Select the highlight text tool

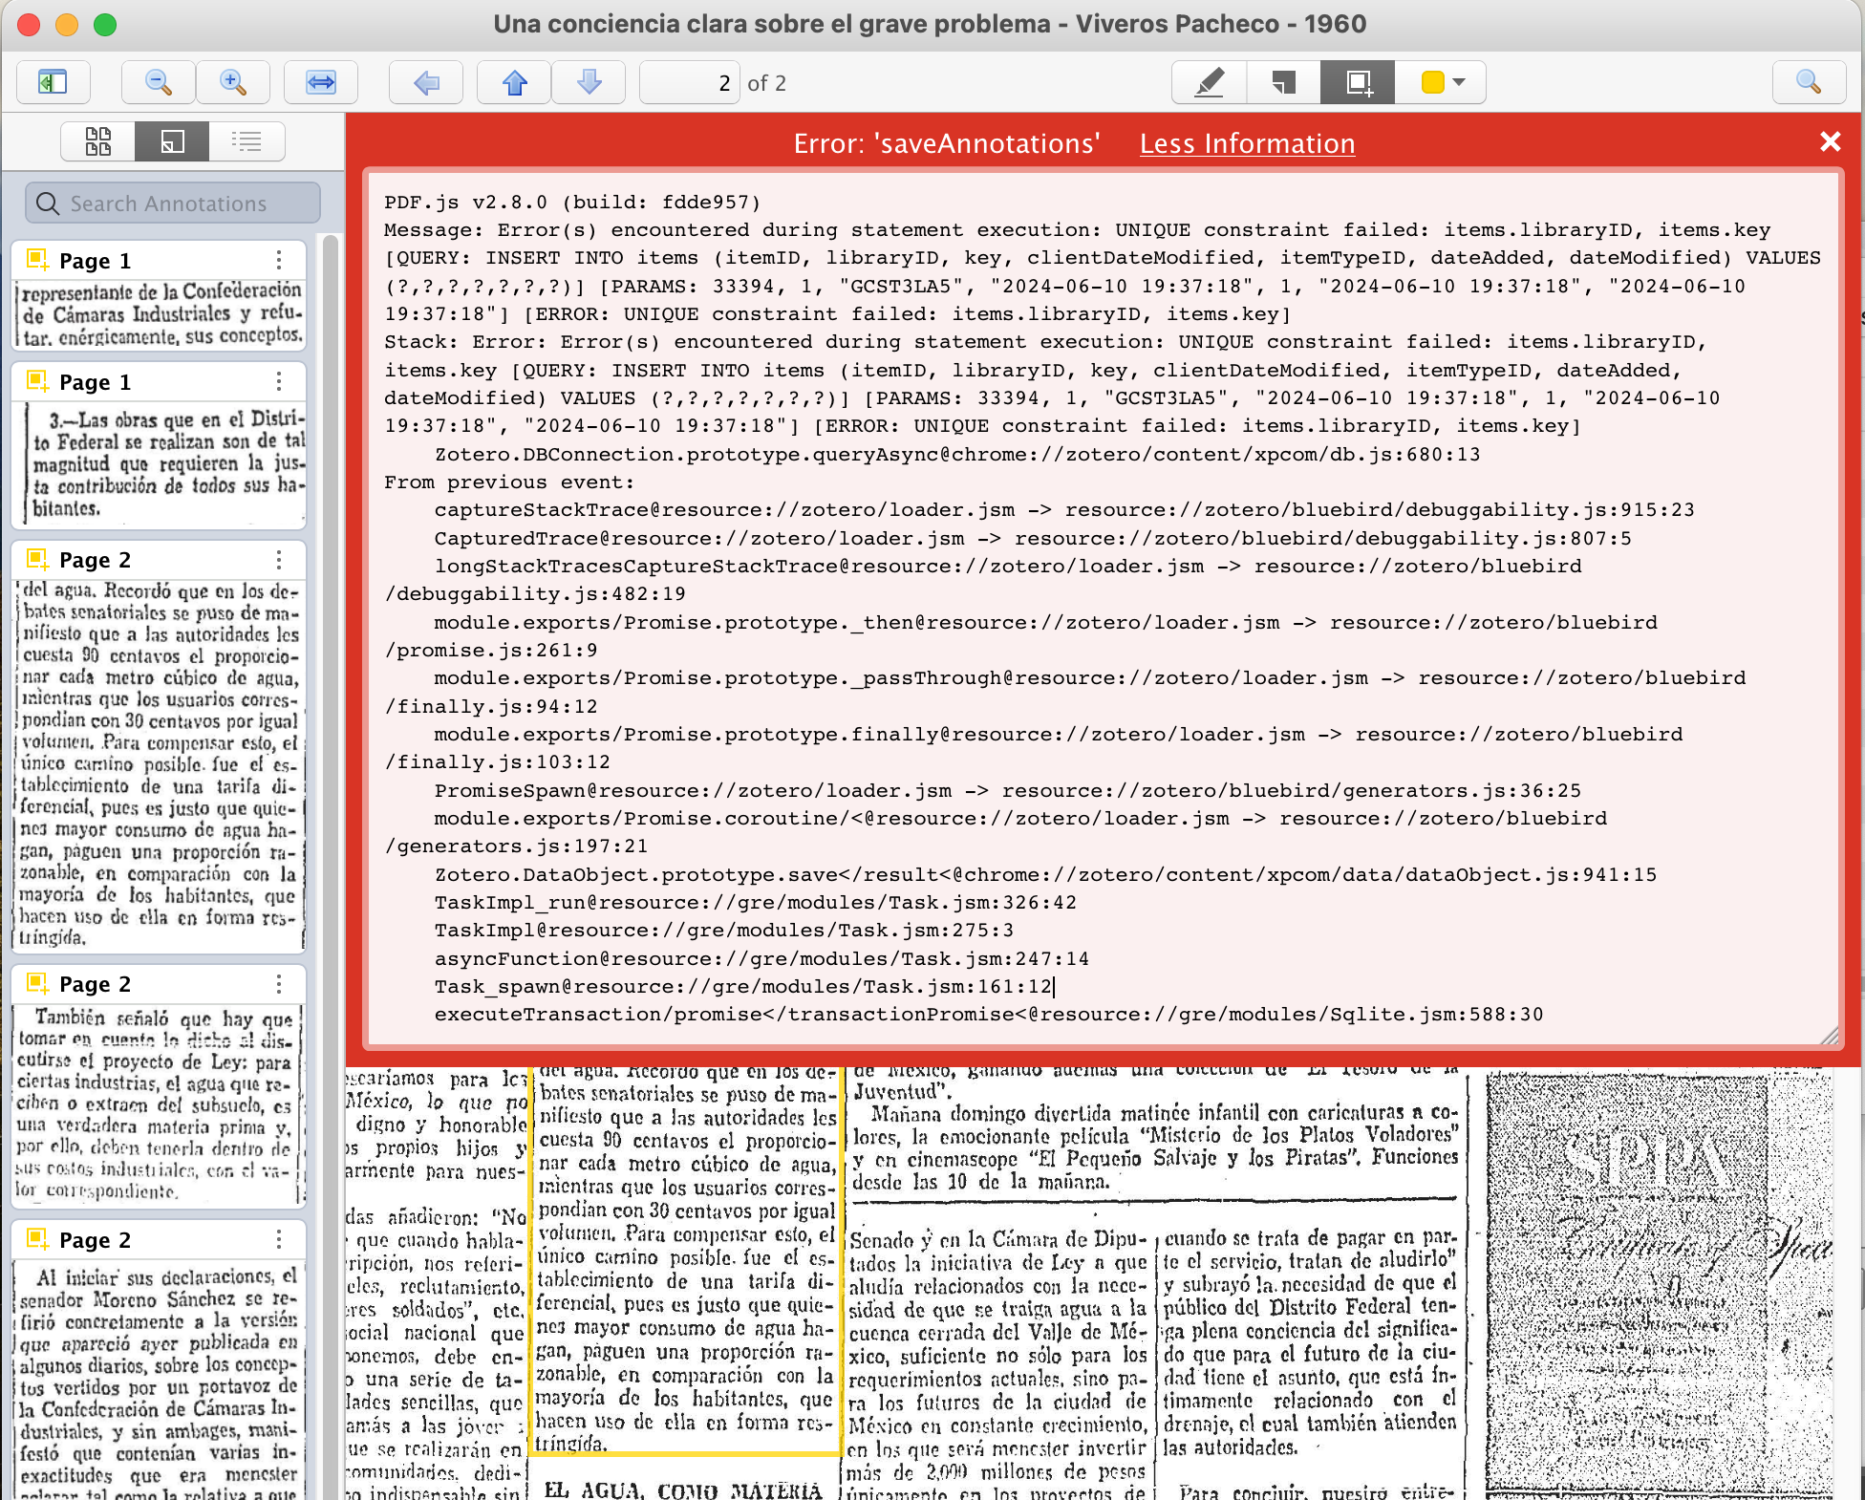(1210, 83)
